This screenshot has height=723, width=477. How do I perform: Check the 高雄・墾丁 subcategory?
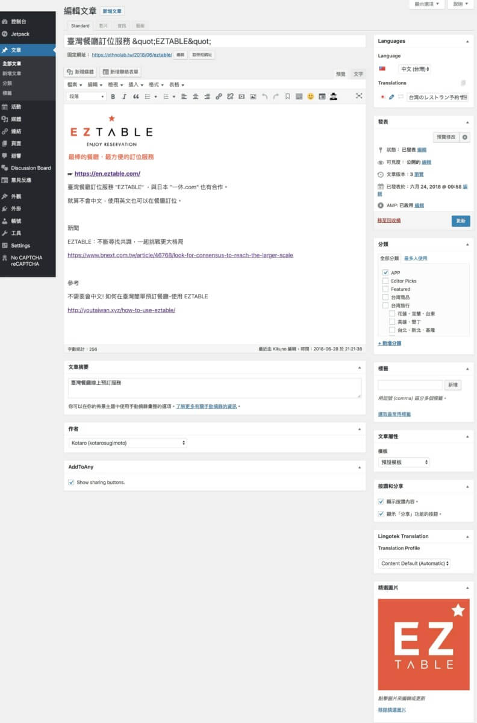pyautogui.click(x=393, y=322)
